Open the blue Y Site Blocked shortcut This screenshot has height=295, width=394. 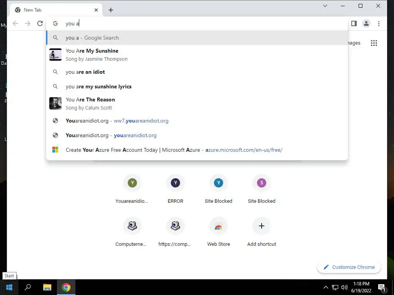pos(219,189)
